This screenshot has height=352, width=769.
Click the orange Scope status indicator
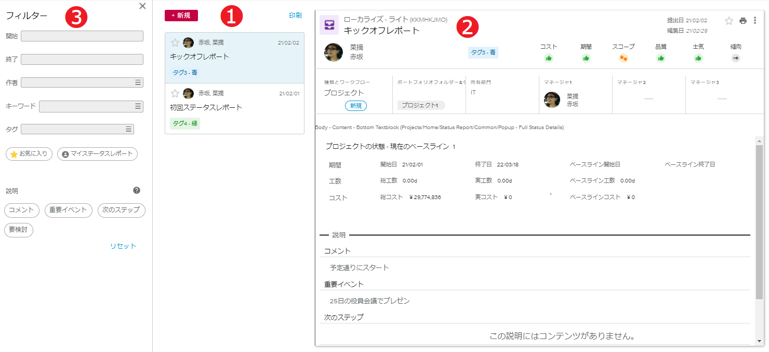(x=624, y=58)
